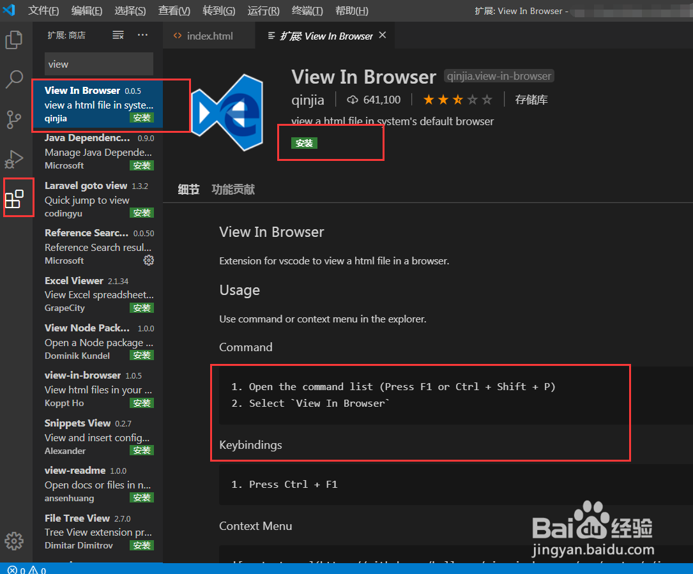The height and width of the screenshot is (574, 693).
Task: Install Java Dependency extension
Action: click(141, 166)
